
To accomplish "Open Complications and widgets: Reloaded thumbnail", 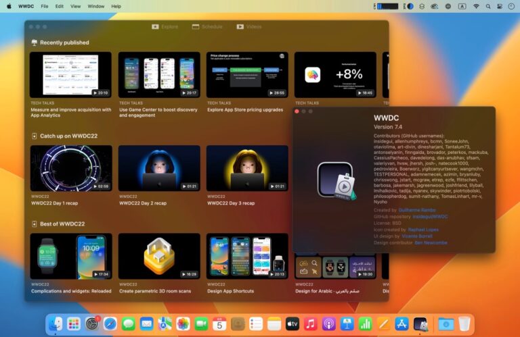I will point(71,256).
